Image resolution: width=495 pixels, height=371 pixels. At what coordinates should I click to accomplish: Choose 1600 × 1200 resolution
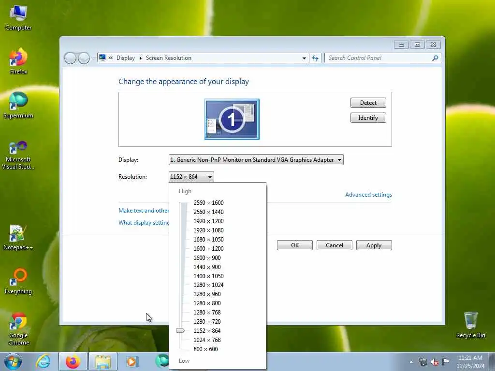pos(209,248)
